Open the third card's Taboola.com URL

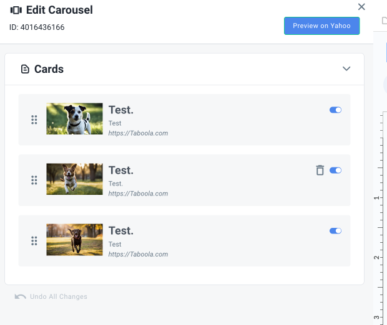(138, 254)
